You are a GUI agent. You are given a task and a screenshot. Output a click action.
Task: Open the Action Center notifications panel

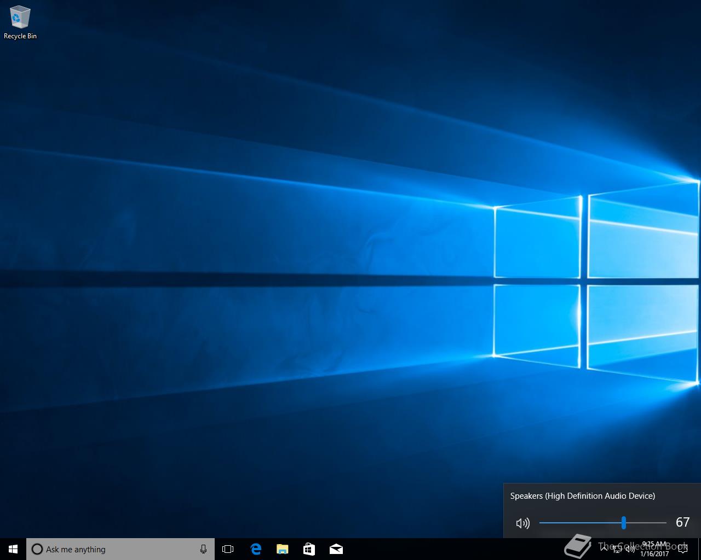click(682, 549)
